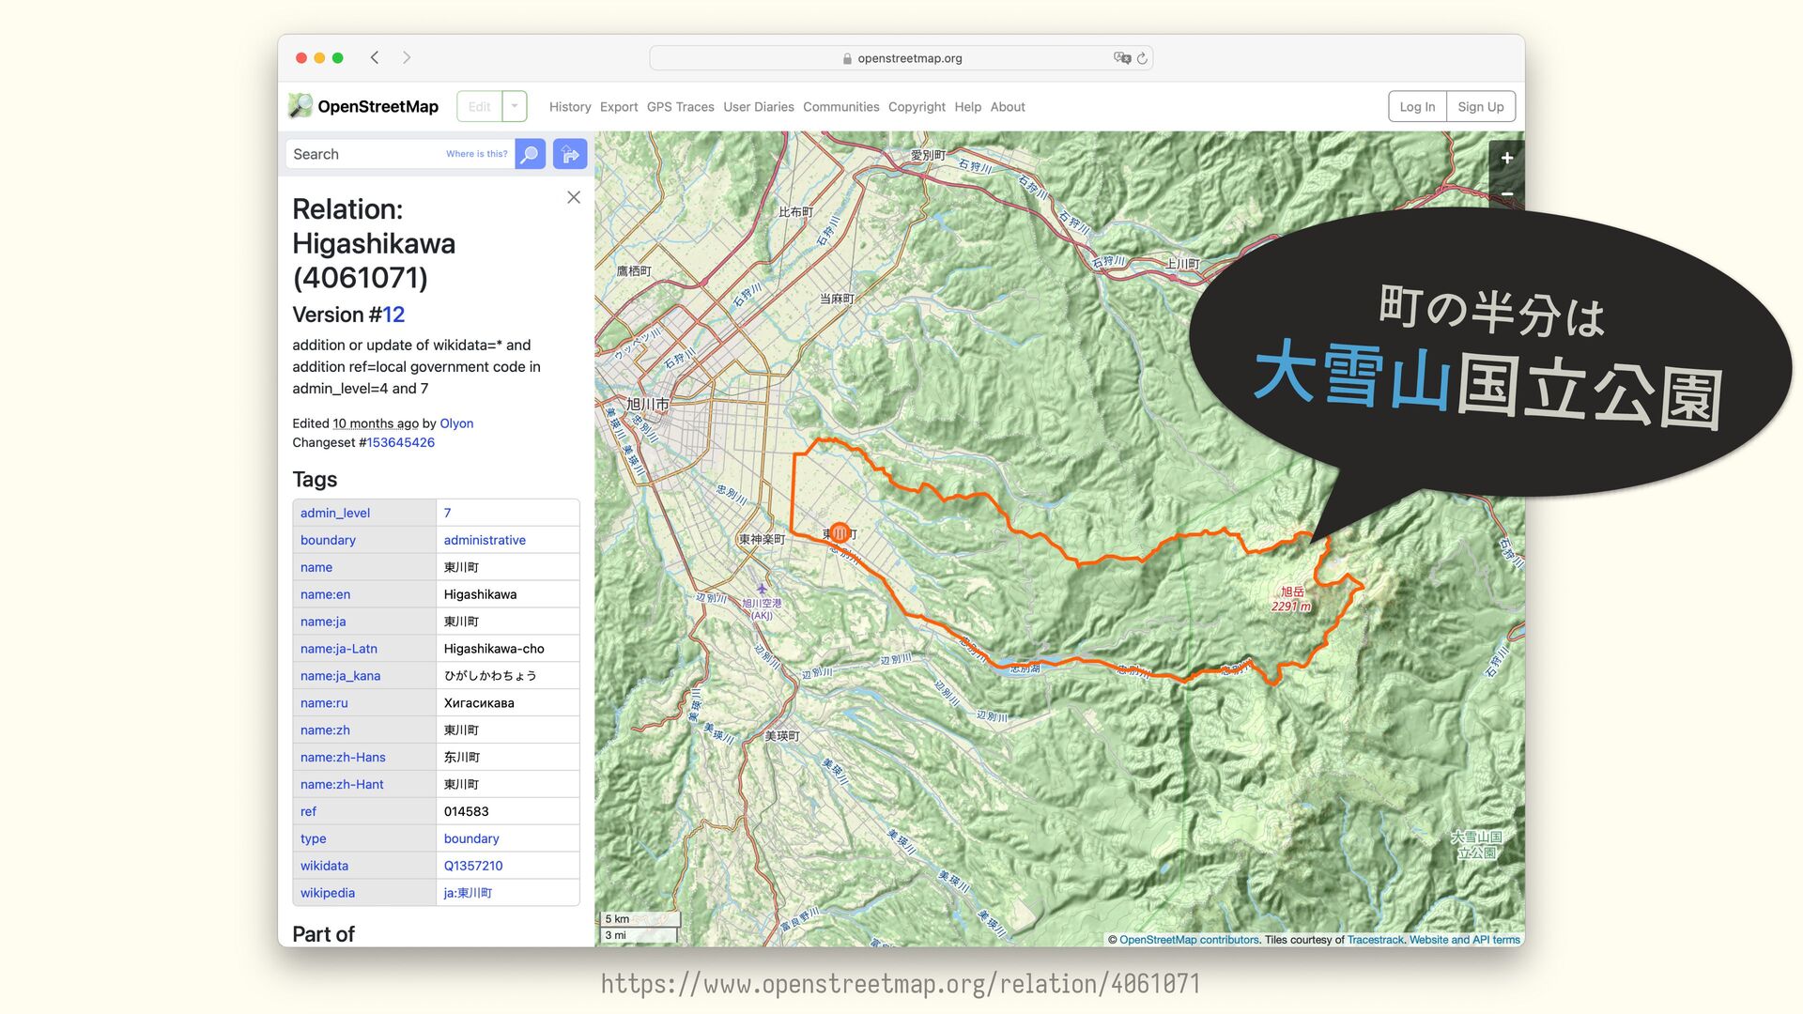Open the GPS Traces menu

tap(680, 107)
